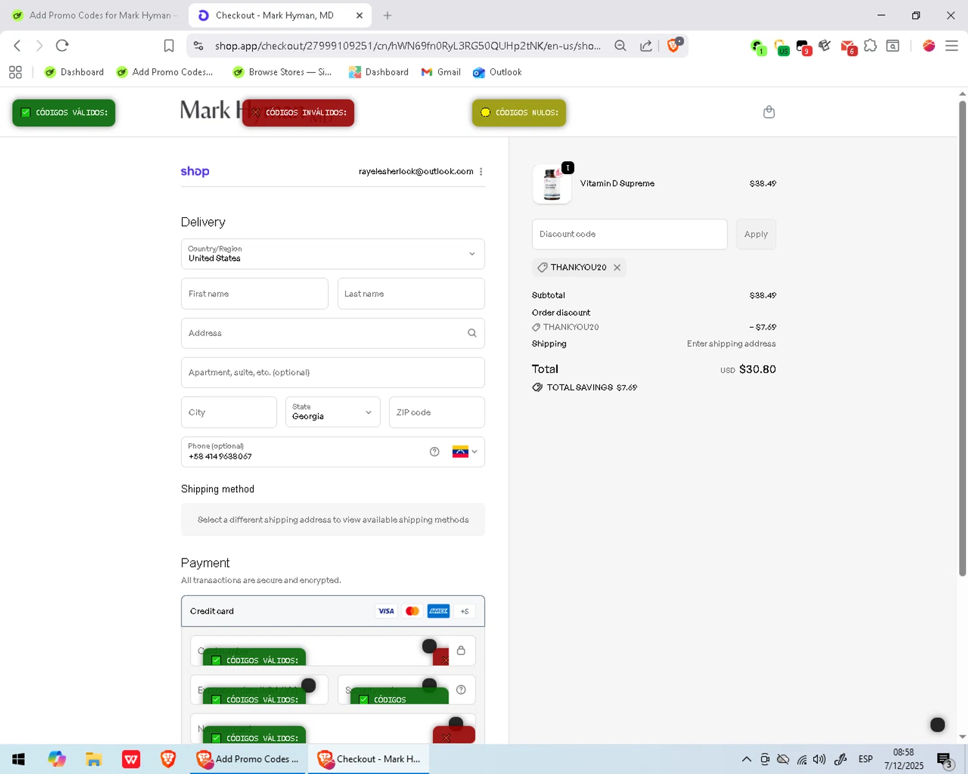Viewport: 968px width, 774px height.
Task: Close the Checkout browser tab
Action: point(359,15)
